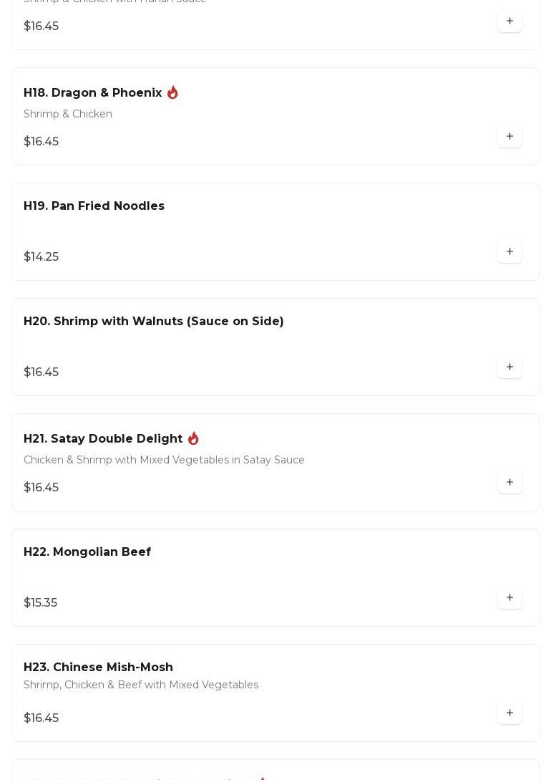The width and height of the screenshot is (551, 780).
Task: Add H18 Dragon & Phoenix to cart
Action: point(509,136)
